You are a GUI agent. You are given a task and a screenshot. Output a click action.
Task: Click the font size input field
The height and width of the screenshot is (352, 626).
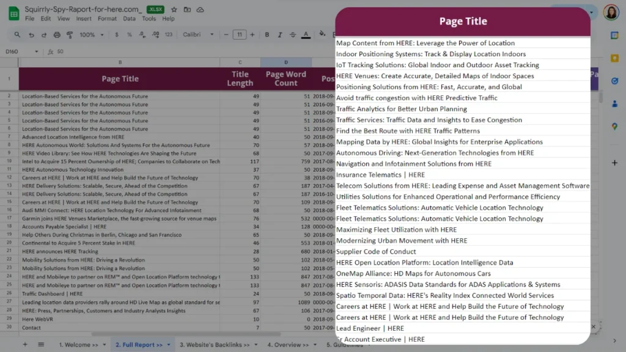coord(240,35)
